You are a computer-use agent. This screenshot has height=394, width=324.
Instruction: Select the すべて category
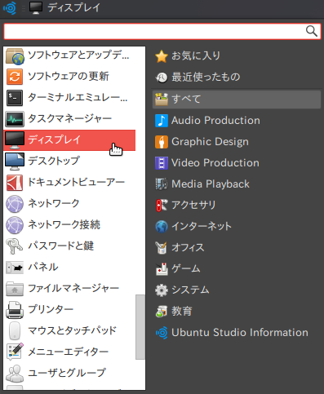pyautogui.click(x=237, y=100)
